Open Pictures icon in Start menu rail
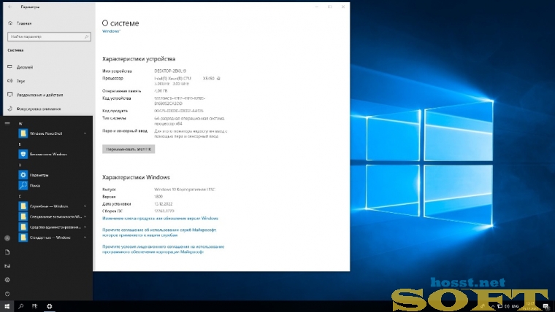Image resolution: width=555 pixels, height=312 pixels. [7, 266]
